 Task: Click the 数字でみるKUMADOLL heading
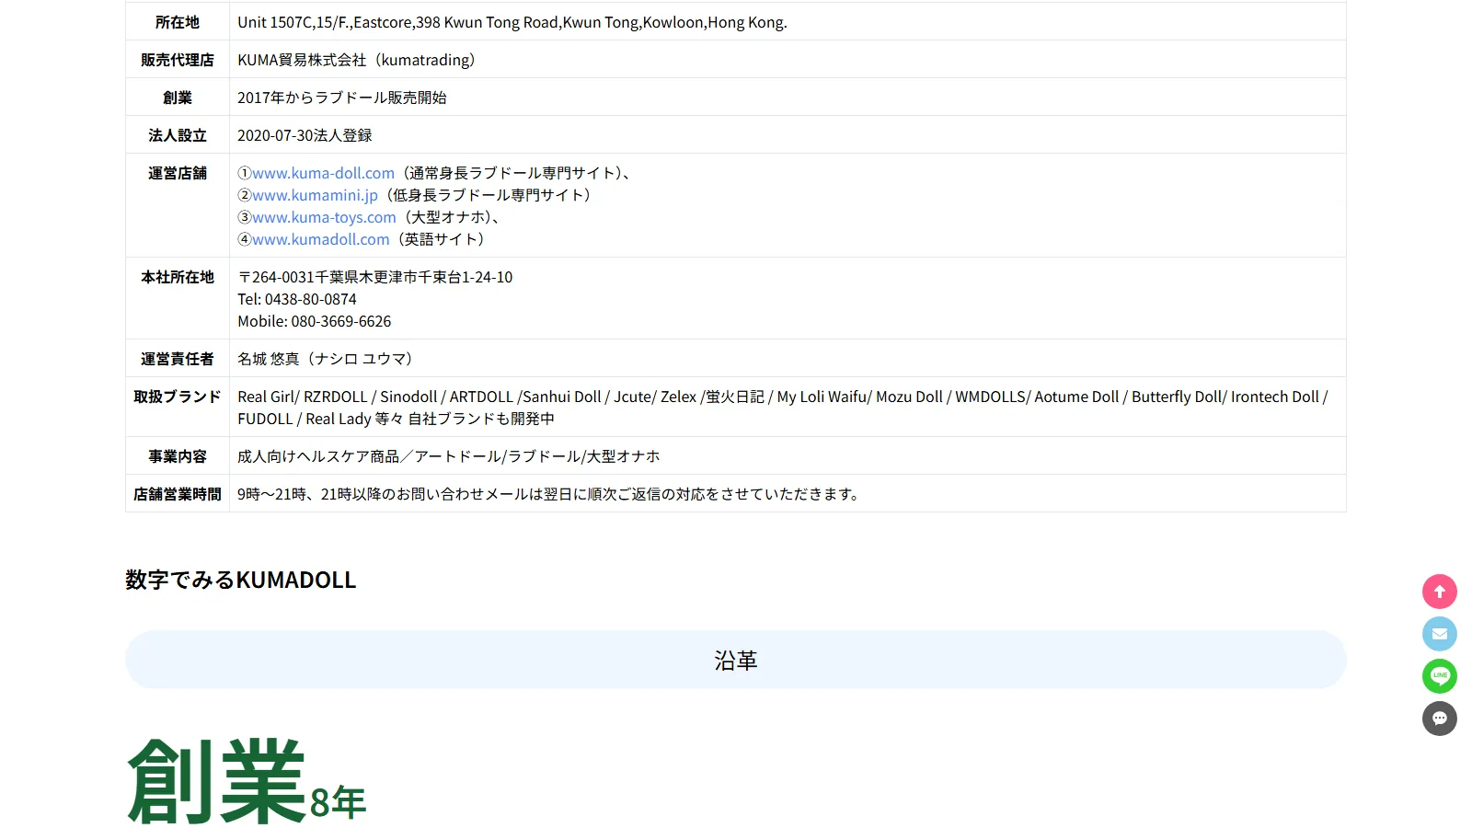click(x=240, y=580)
